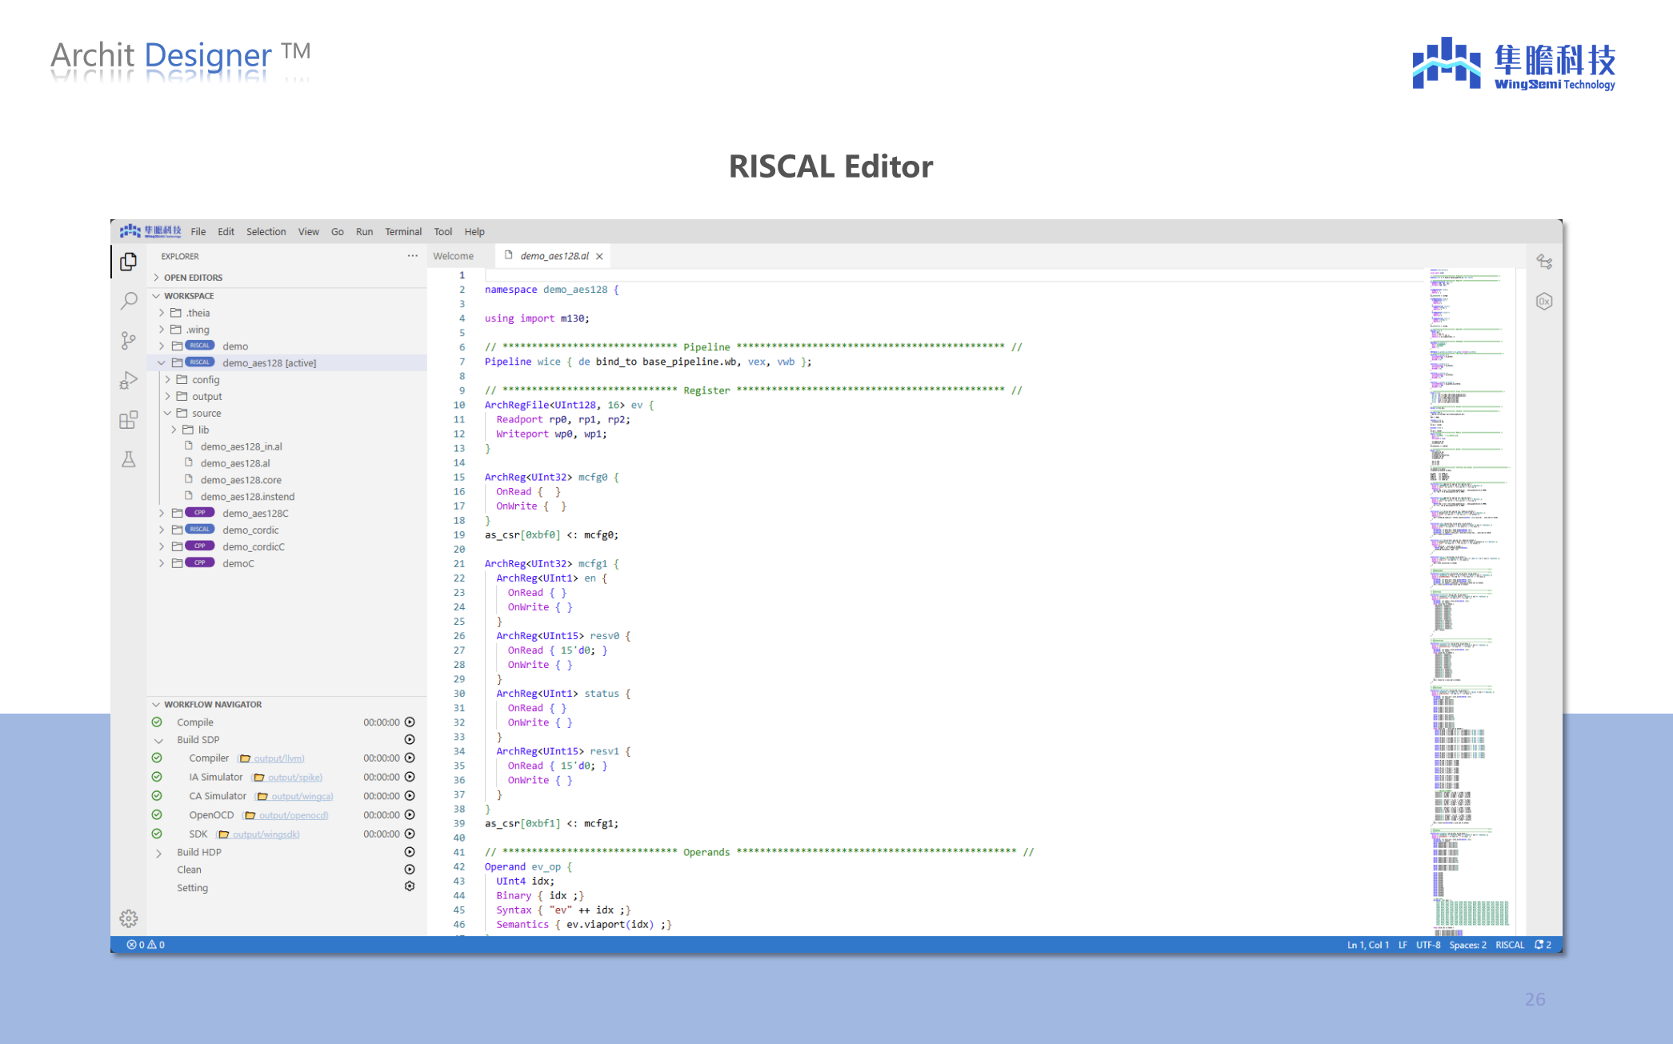1673x1044 pixels.
Task: Open the outline tree icon on right sidebar
Action: pyautogui.click(x=1544, y=262)
